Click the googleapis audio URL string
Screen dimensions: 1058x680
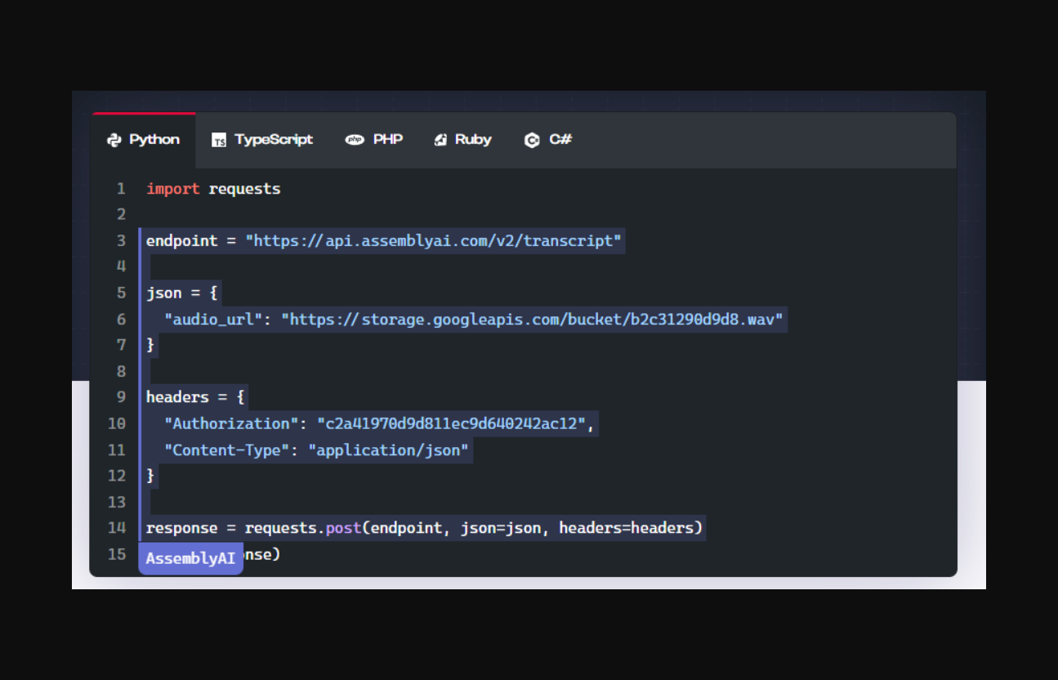point(533,320)
